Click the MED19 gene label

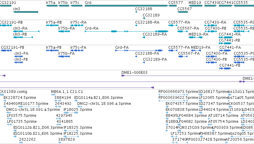point(195,3)
